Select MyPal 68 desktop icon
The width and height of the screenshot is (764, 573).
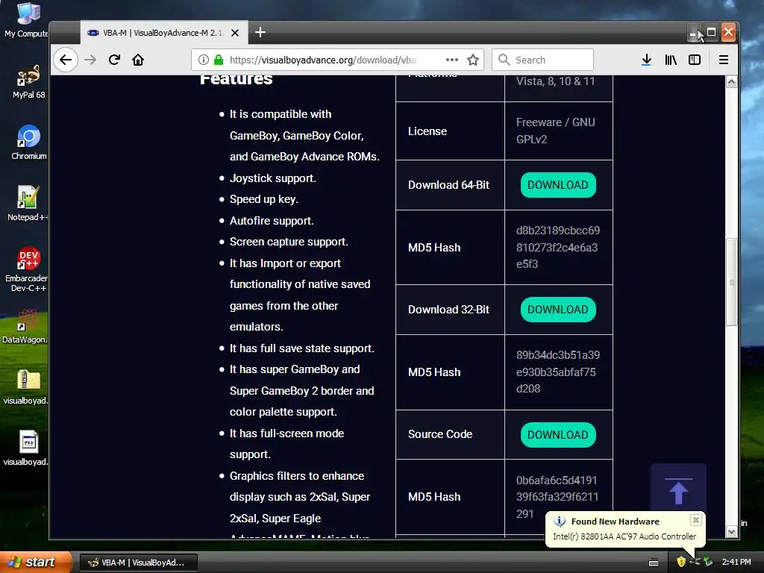coord(29,82)
